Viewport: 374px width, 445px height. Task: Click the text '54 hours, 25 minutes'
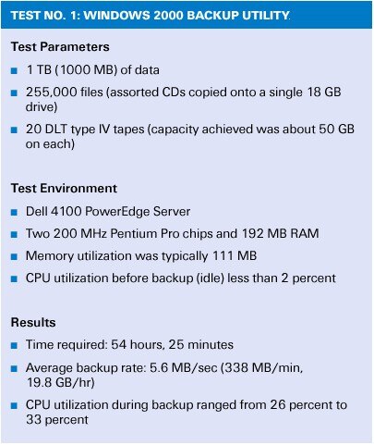172,345
